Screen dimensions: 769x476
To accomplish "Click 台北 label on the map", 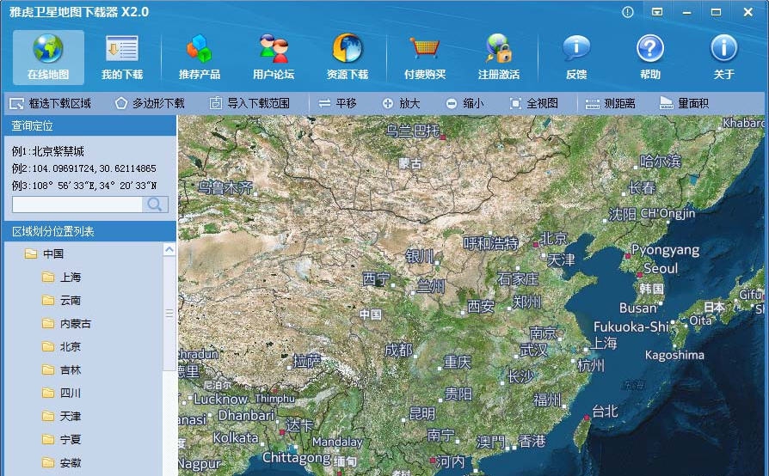I will pyautogui.click(x=605, y=412).
